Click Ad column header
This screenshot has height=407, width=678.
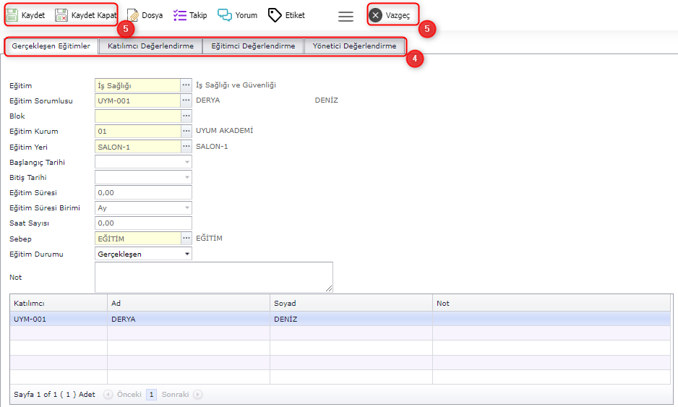[x=189, y=303]
